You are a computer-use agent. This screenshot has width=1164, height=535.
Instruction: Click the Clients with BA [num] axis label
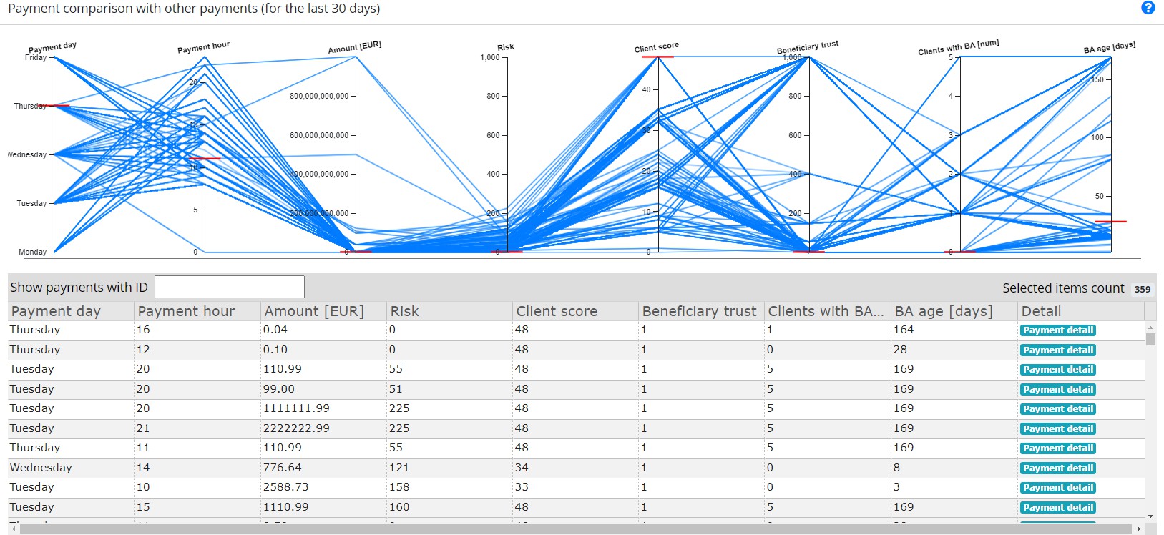[x=959, y=47]
